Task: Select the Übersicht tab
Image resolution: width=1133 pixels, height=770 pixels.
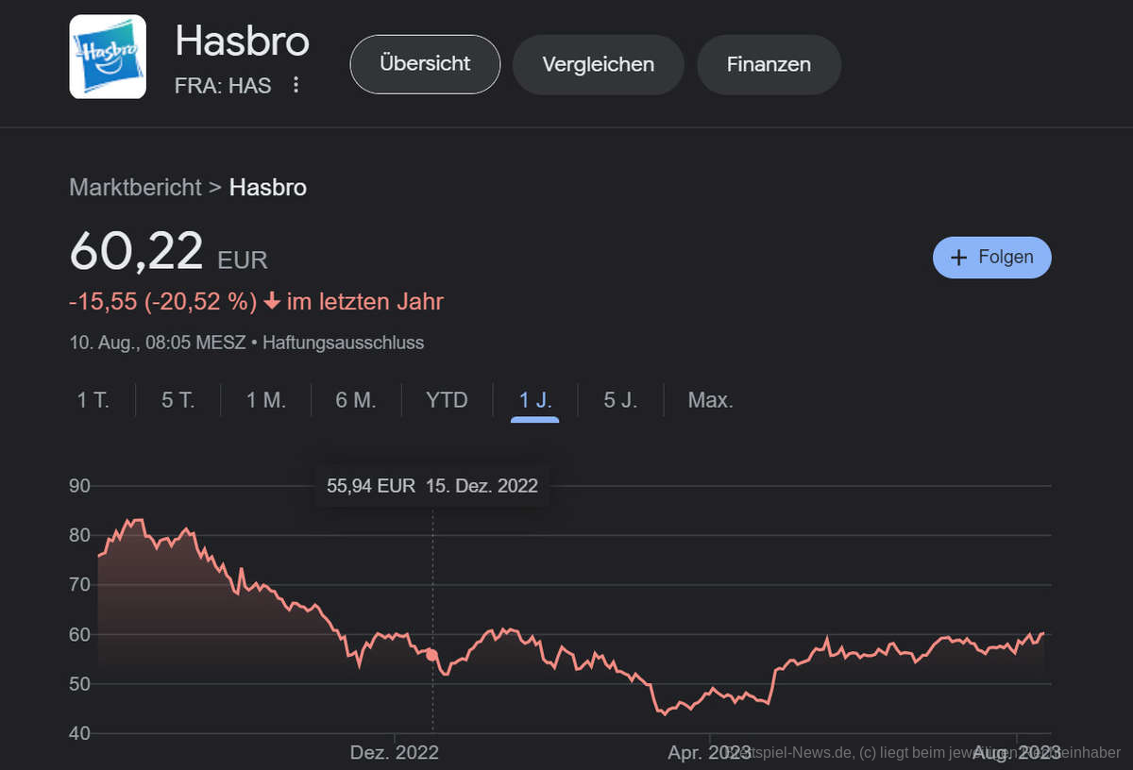Action: 424,64
